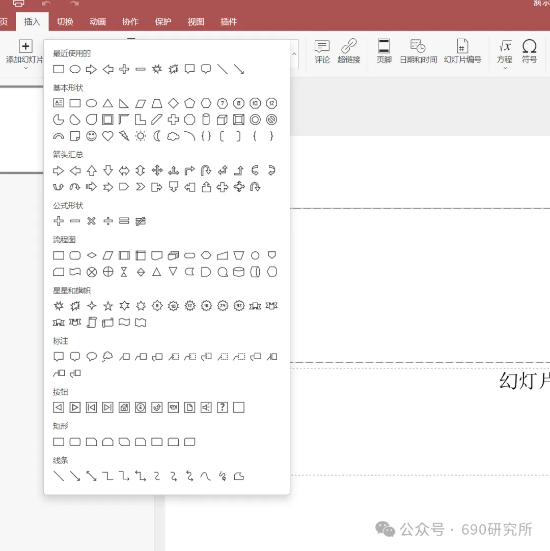Viewport: 550px width, 551px height.
Task: Click the Equation (方程) button
Action: (505, 52)
